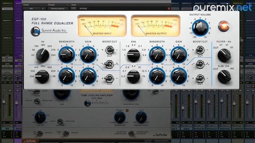Viewport: 255px width, 143px height.
Task: Click the TLA-100A Saturation knob
Action: (x=120, y=117)
